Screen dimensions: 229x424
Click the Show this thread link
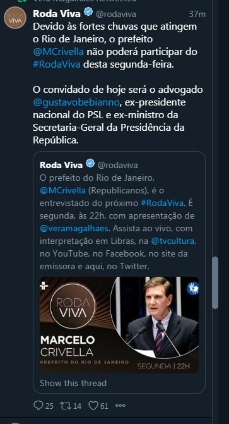click(73, 383)
